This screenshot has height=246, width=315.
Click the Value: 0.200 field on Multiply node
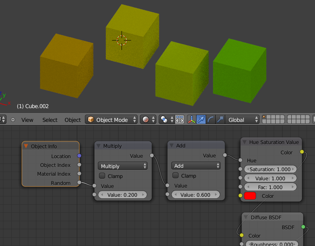click(123, 194)
